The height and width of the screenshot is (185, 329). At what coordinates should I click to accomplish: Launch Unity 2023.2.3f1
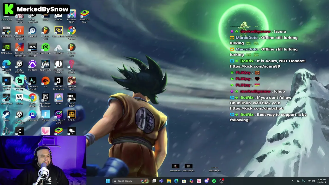(20, 67)
